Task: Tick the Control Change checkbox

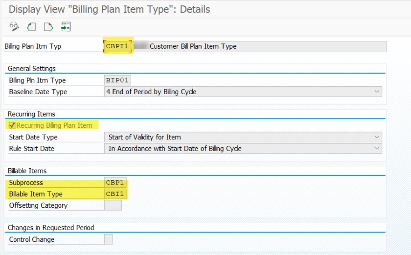Action: (109, 239)
